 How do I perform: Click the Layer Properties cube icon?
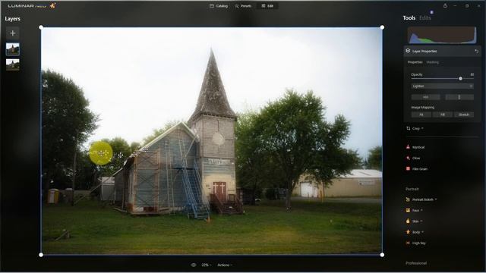point(408,51)
